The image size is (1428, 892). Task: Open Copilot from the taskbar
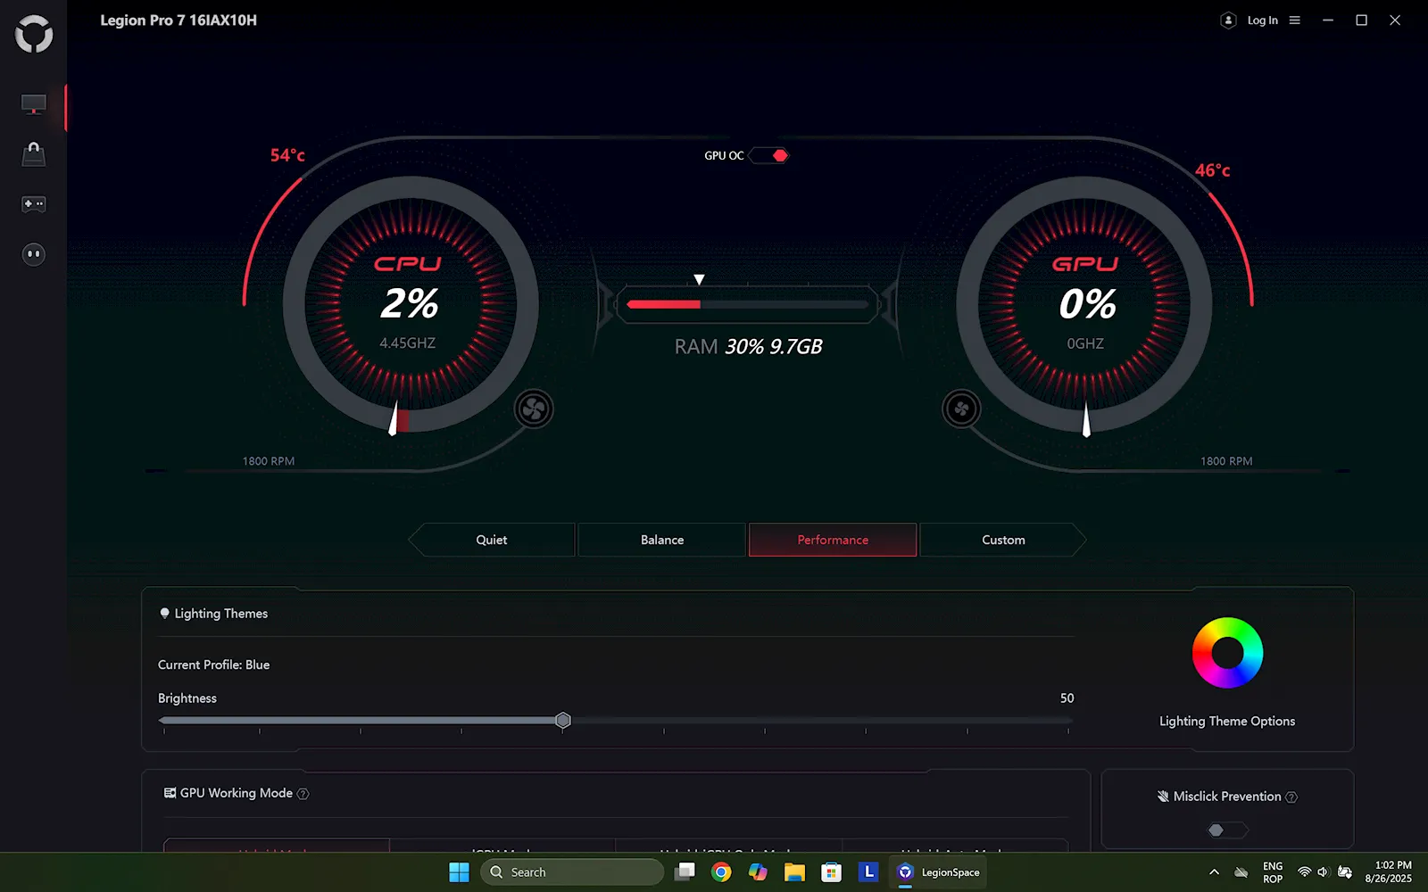coord(758,872)
